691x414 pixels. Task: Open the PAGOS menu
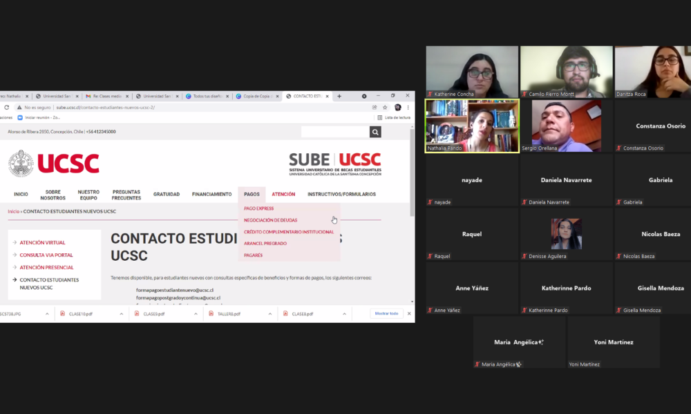point(252,194)
